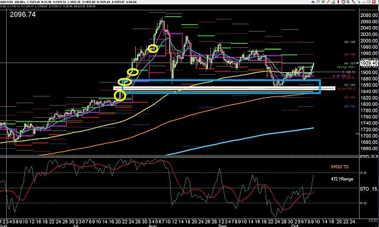
Task: Select the magnifier zoom icon in the toolbar
Action: pyautogui.click(x=318, y=2)
